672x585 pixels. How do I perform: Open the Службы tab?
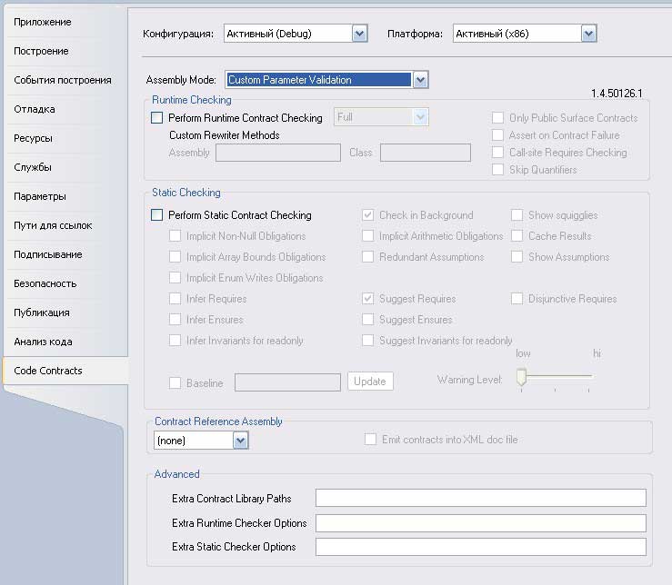33,167
